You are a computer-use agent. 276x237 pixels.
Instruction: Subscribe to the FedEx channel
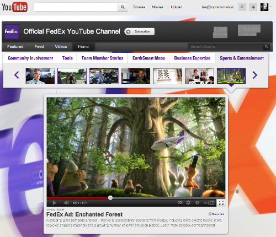pos(140,31)
